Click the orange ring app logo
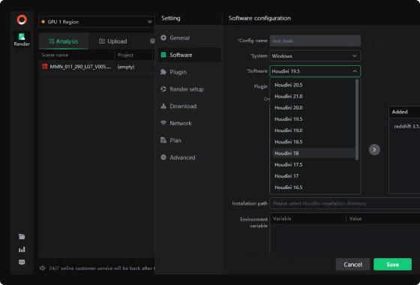This screenshot has width=420, height=285. tap(22, 19)
